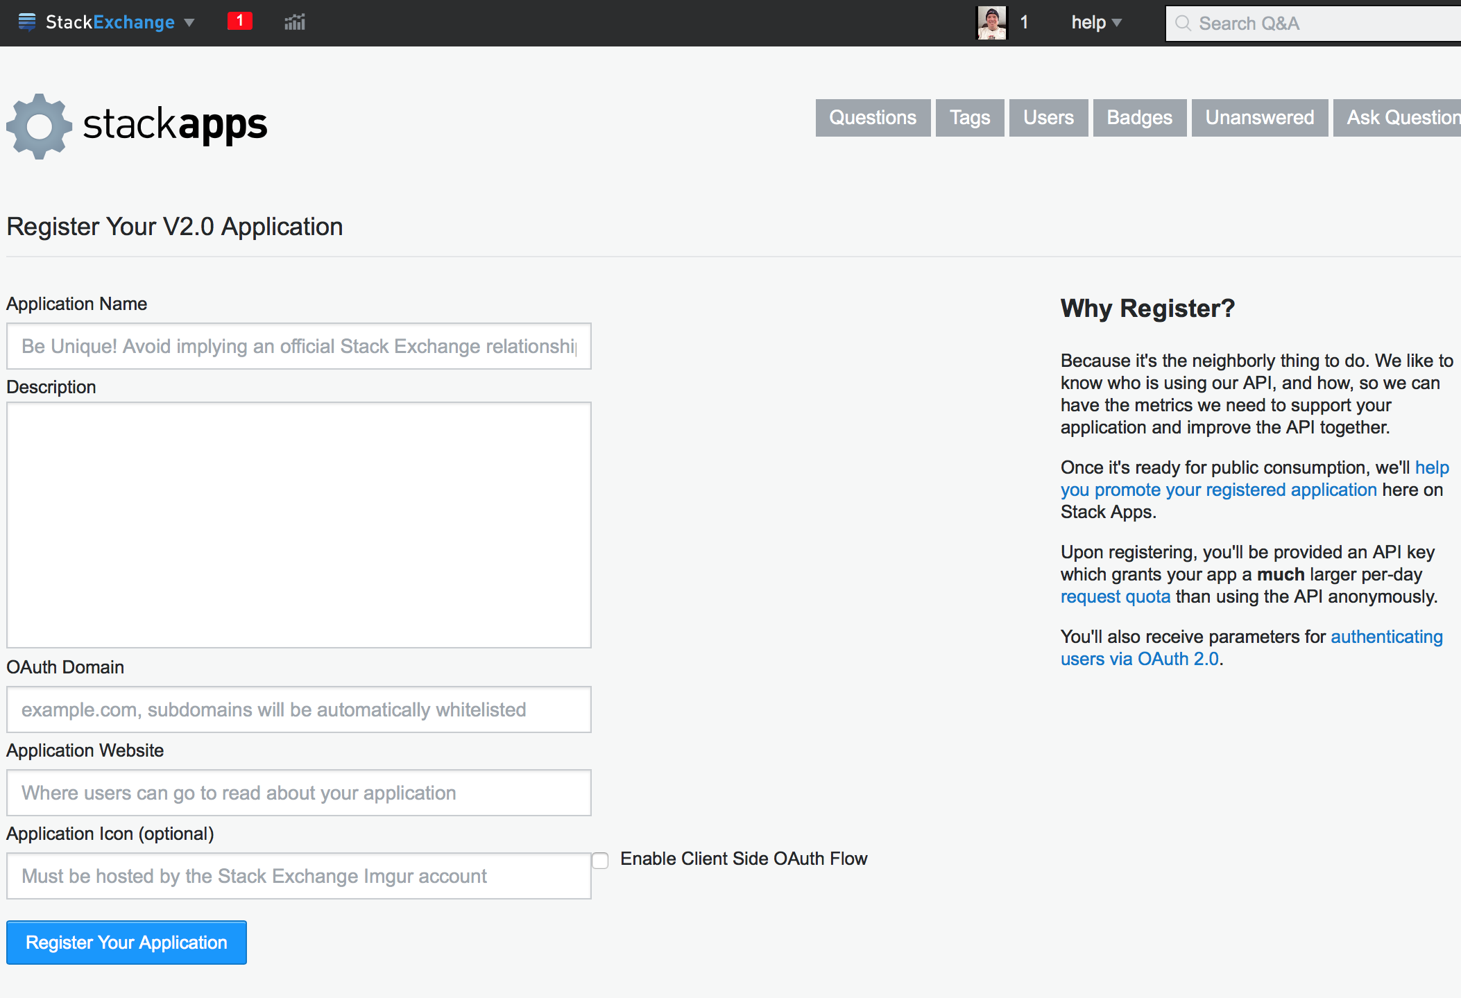Click the Application Name input field

[300, 346]
